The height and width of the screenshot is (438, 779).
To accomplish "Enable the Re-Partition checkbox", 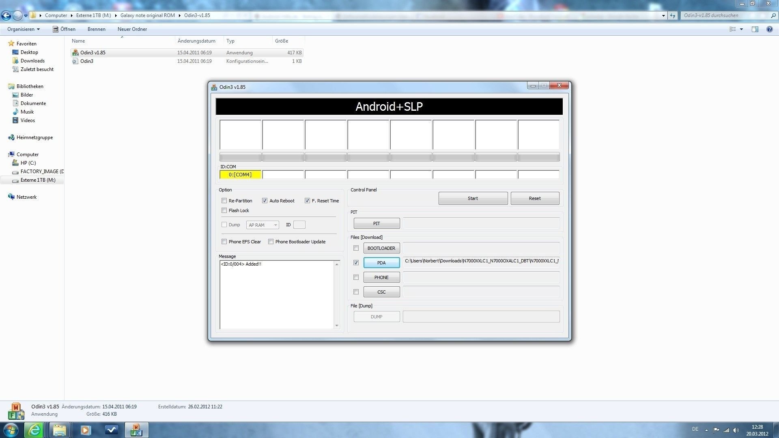I will (224, 201).
